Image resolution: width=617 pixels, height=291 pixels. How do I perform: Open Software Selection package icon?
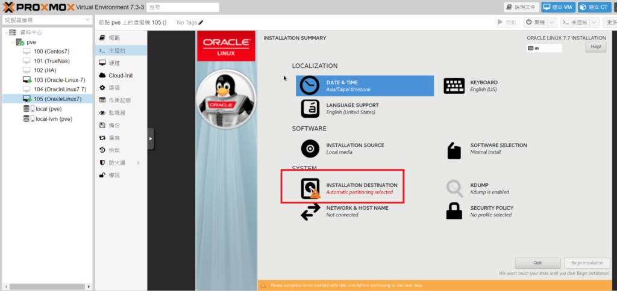[454, 149]
